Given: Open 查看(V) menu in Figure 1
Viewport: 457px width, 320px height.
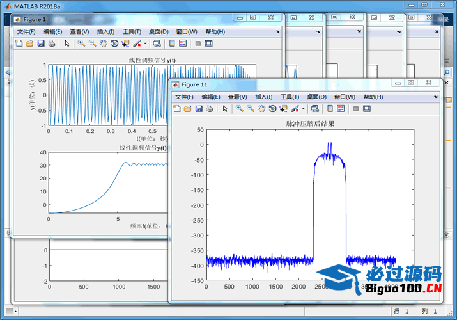Looking at the screenshot, I should pyautogui.click(x=79, y=31).
